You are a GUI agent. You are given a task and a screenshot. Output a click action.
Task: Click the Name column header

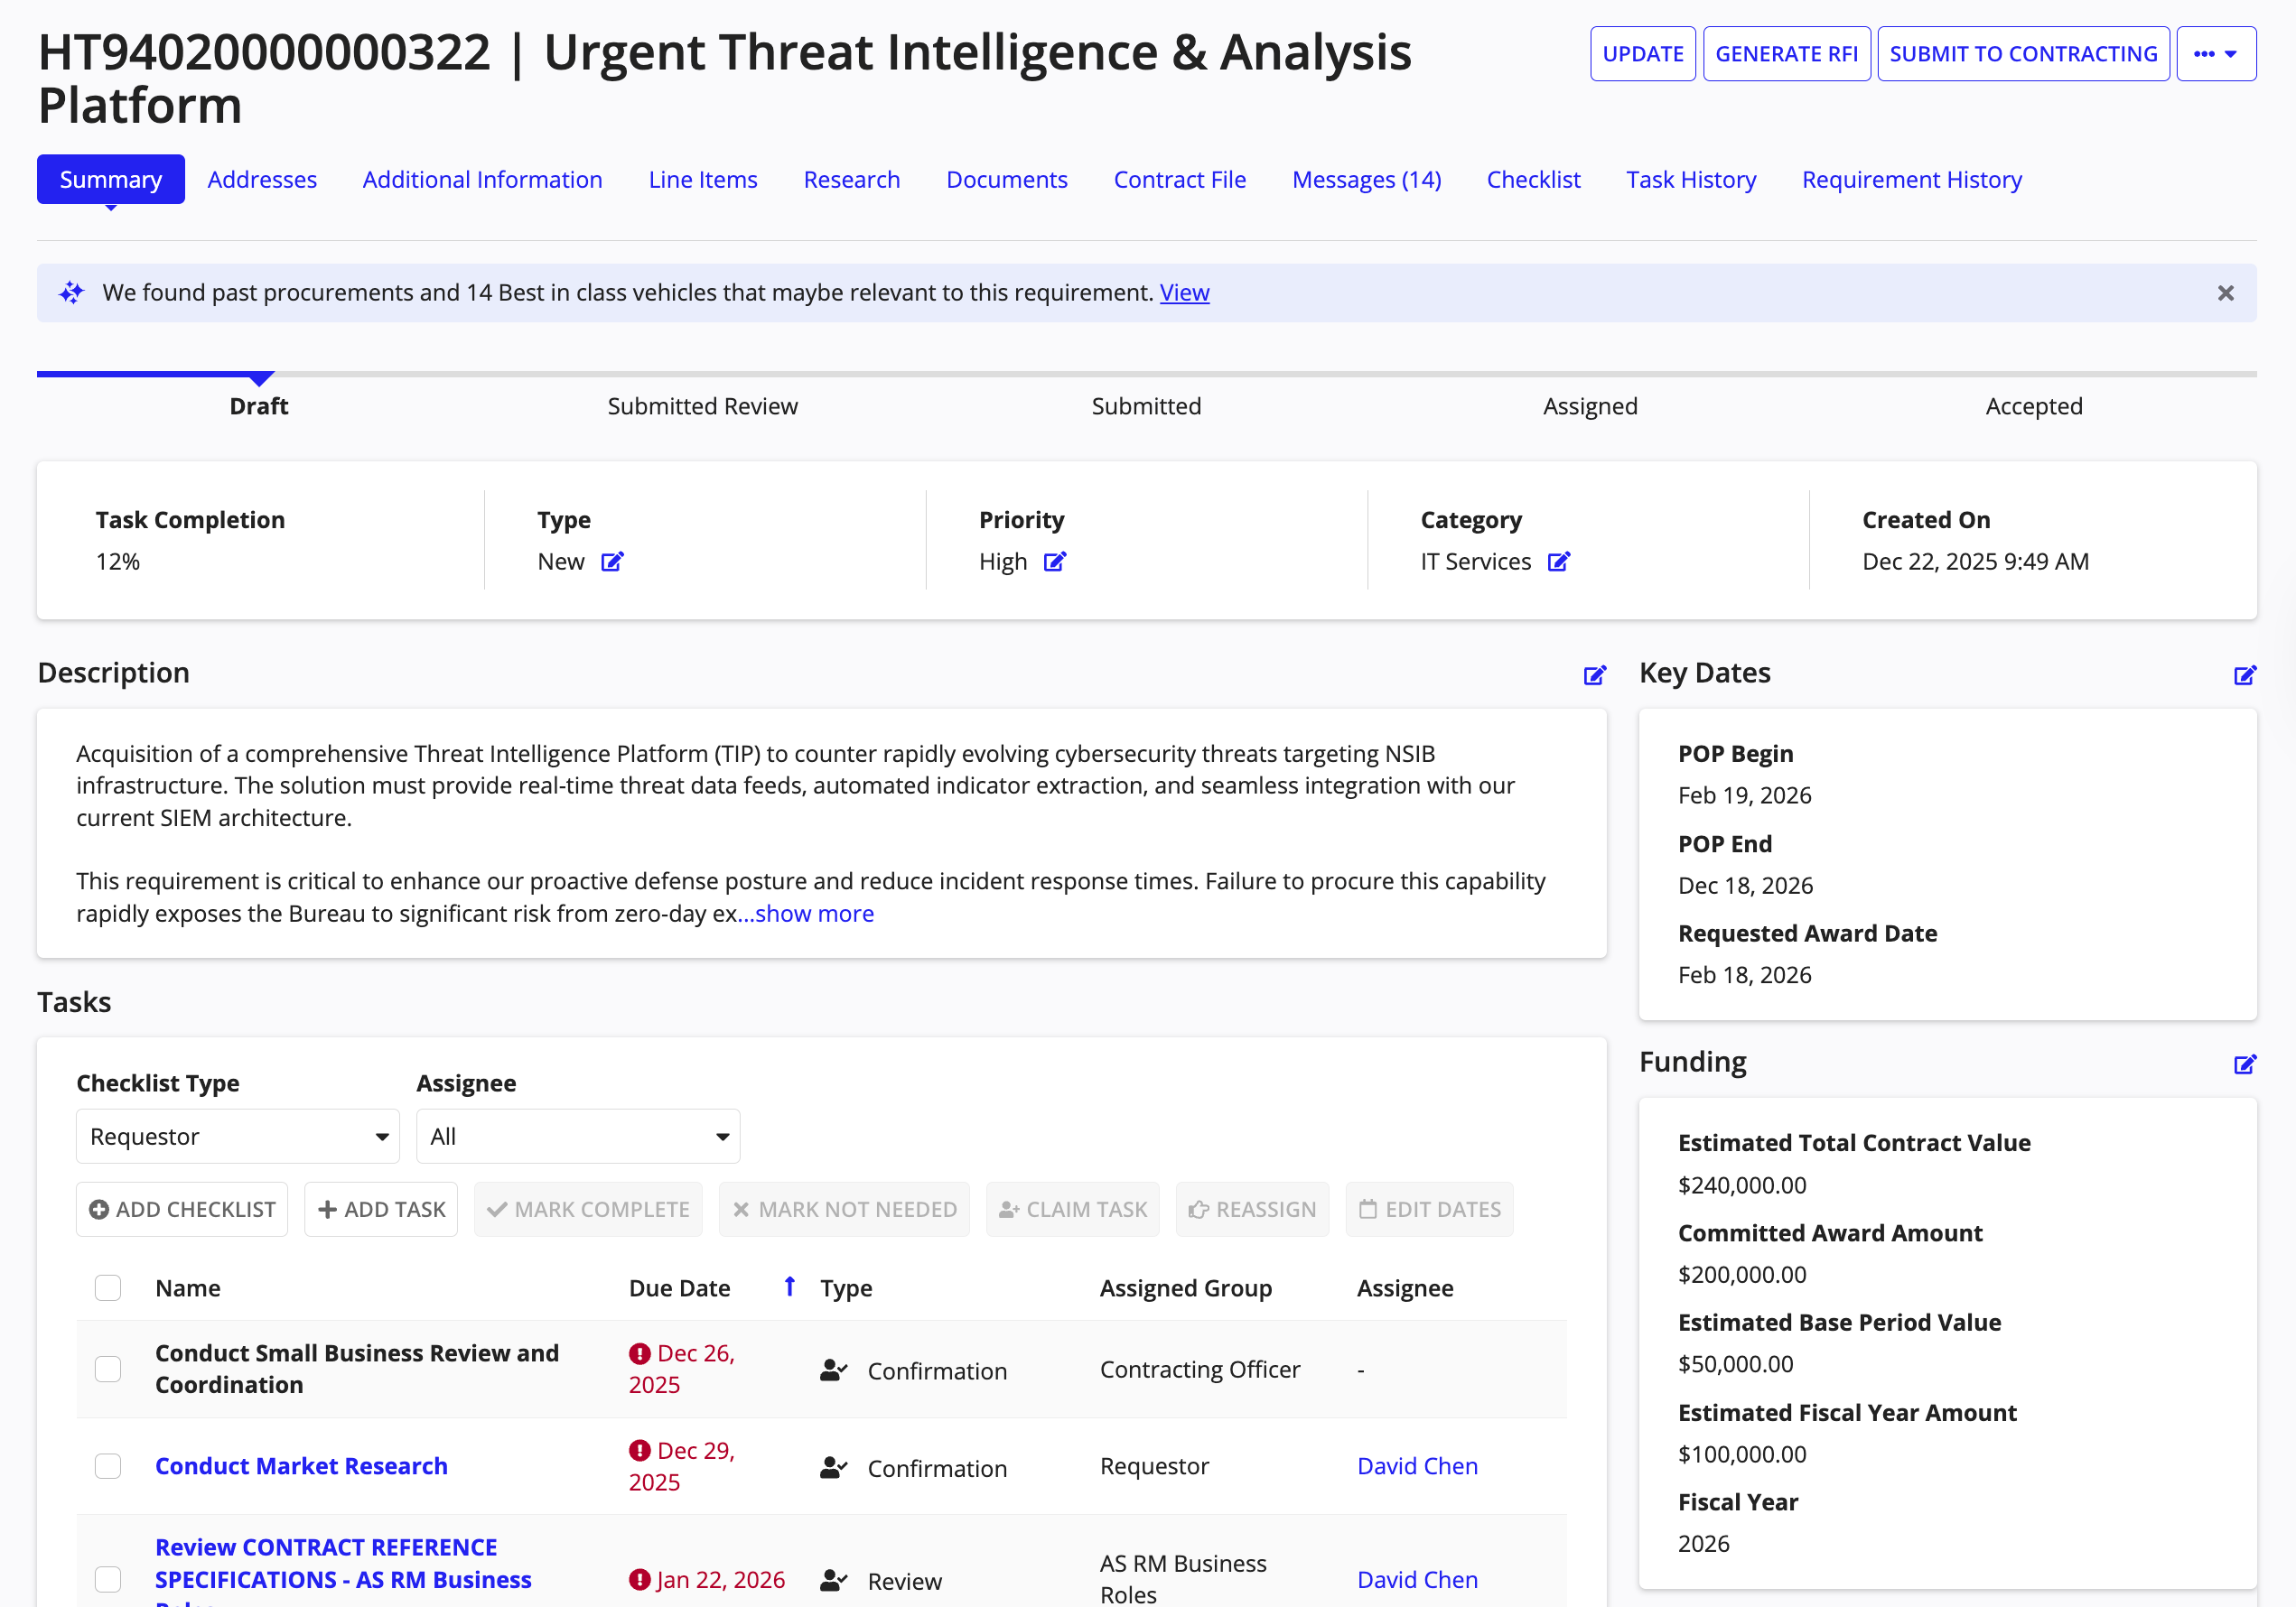[188, 1288]
